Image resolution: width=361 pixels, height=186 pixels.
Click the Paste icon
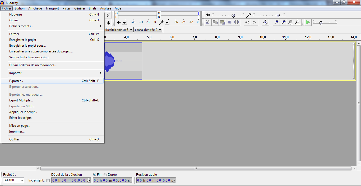[x=222, y=22]
